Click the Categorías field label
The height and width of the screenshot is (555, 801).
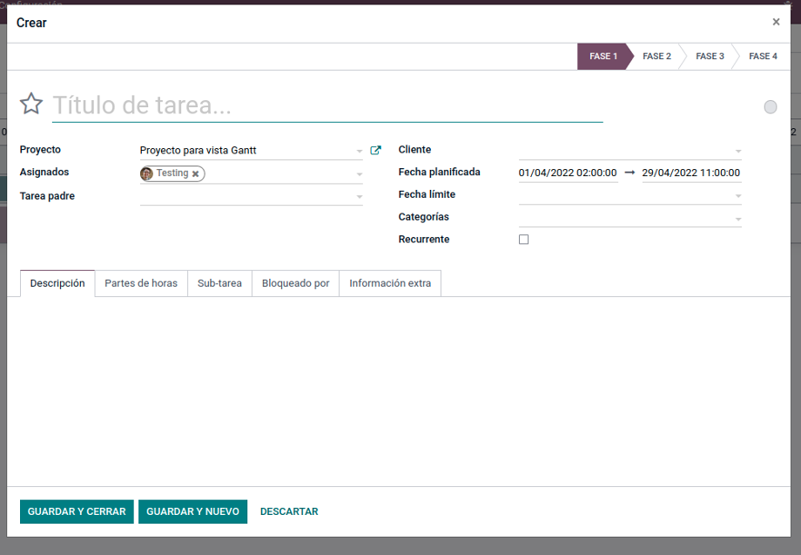pyautogui.click(x=423, y=217)
